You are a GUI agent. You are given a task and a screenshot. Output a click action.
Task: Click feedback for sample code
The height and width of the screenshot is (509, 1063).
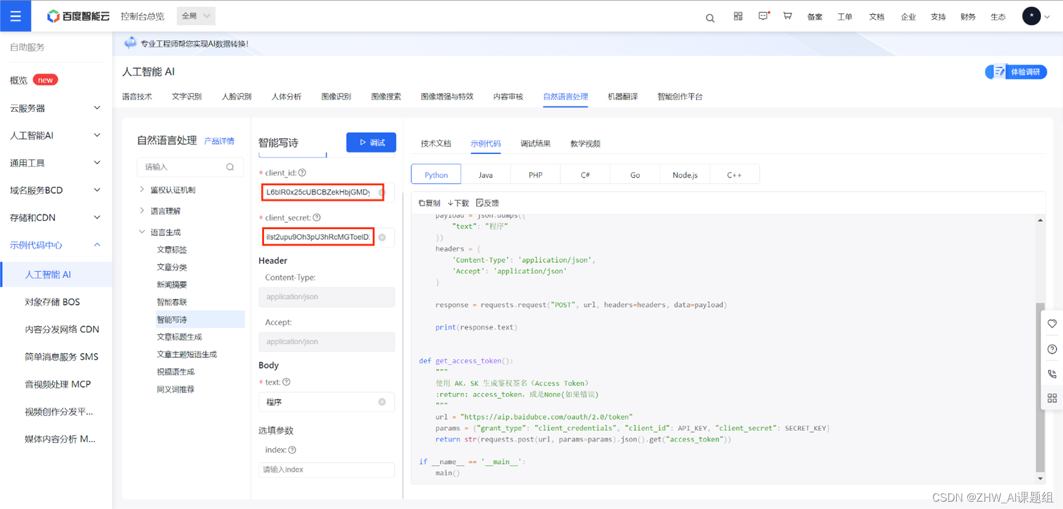tap(488, 203)
